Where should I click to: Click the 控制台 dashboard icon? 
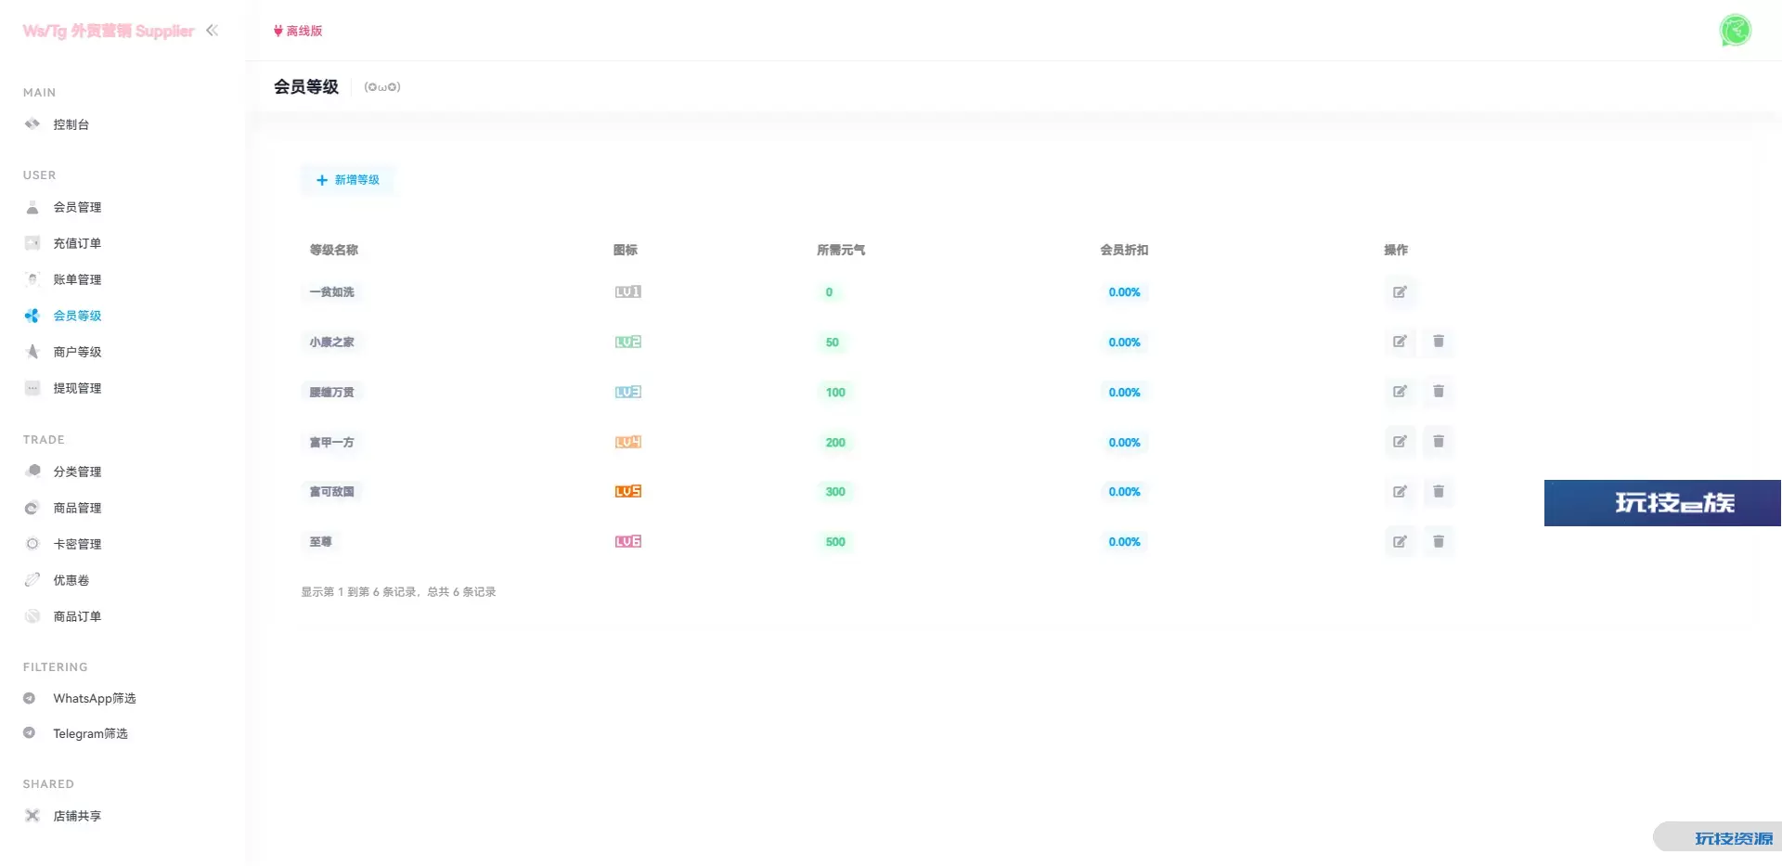click(x=32, y=124)
